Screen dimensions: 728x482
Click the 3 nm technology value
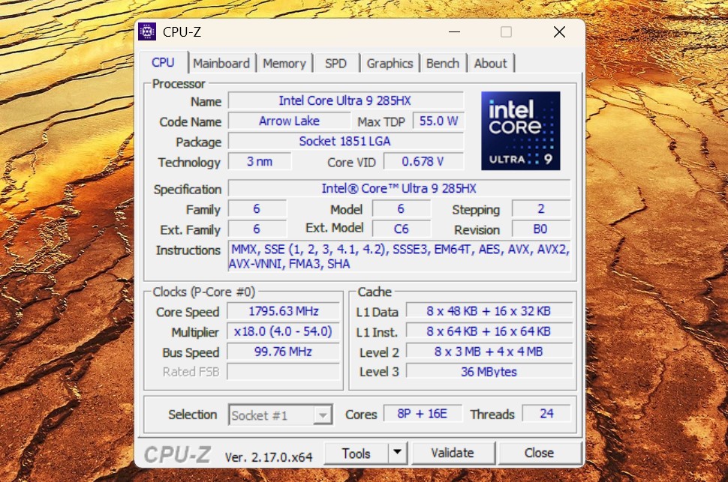click(x=260, y=161)
